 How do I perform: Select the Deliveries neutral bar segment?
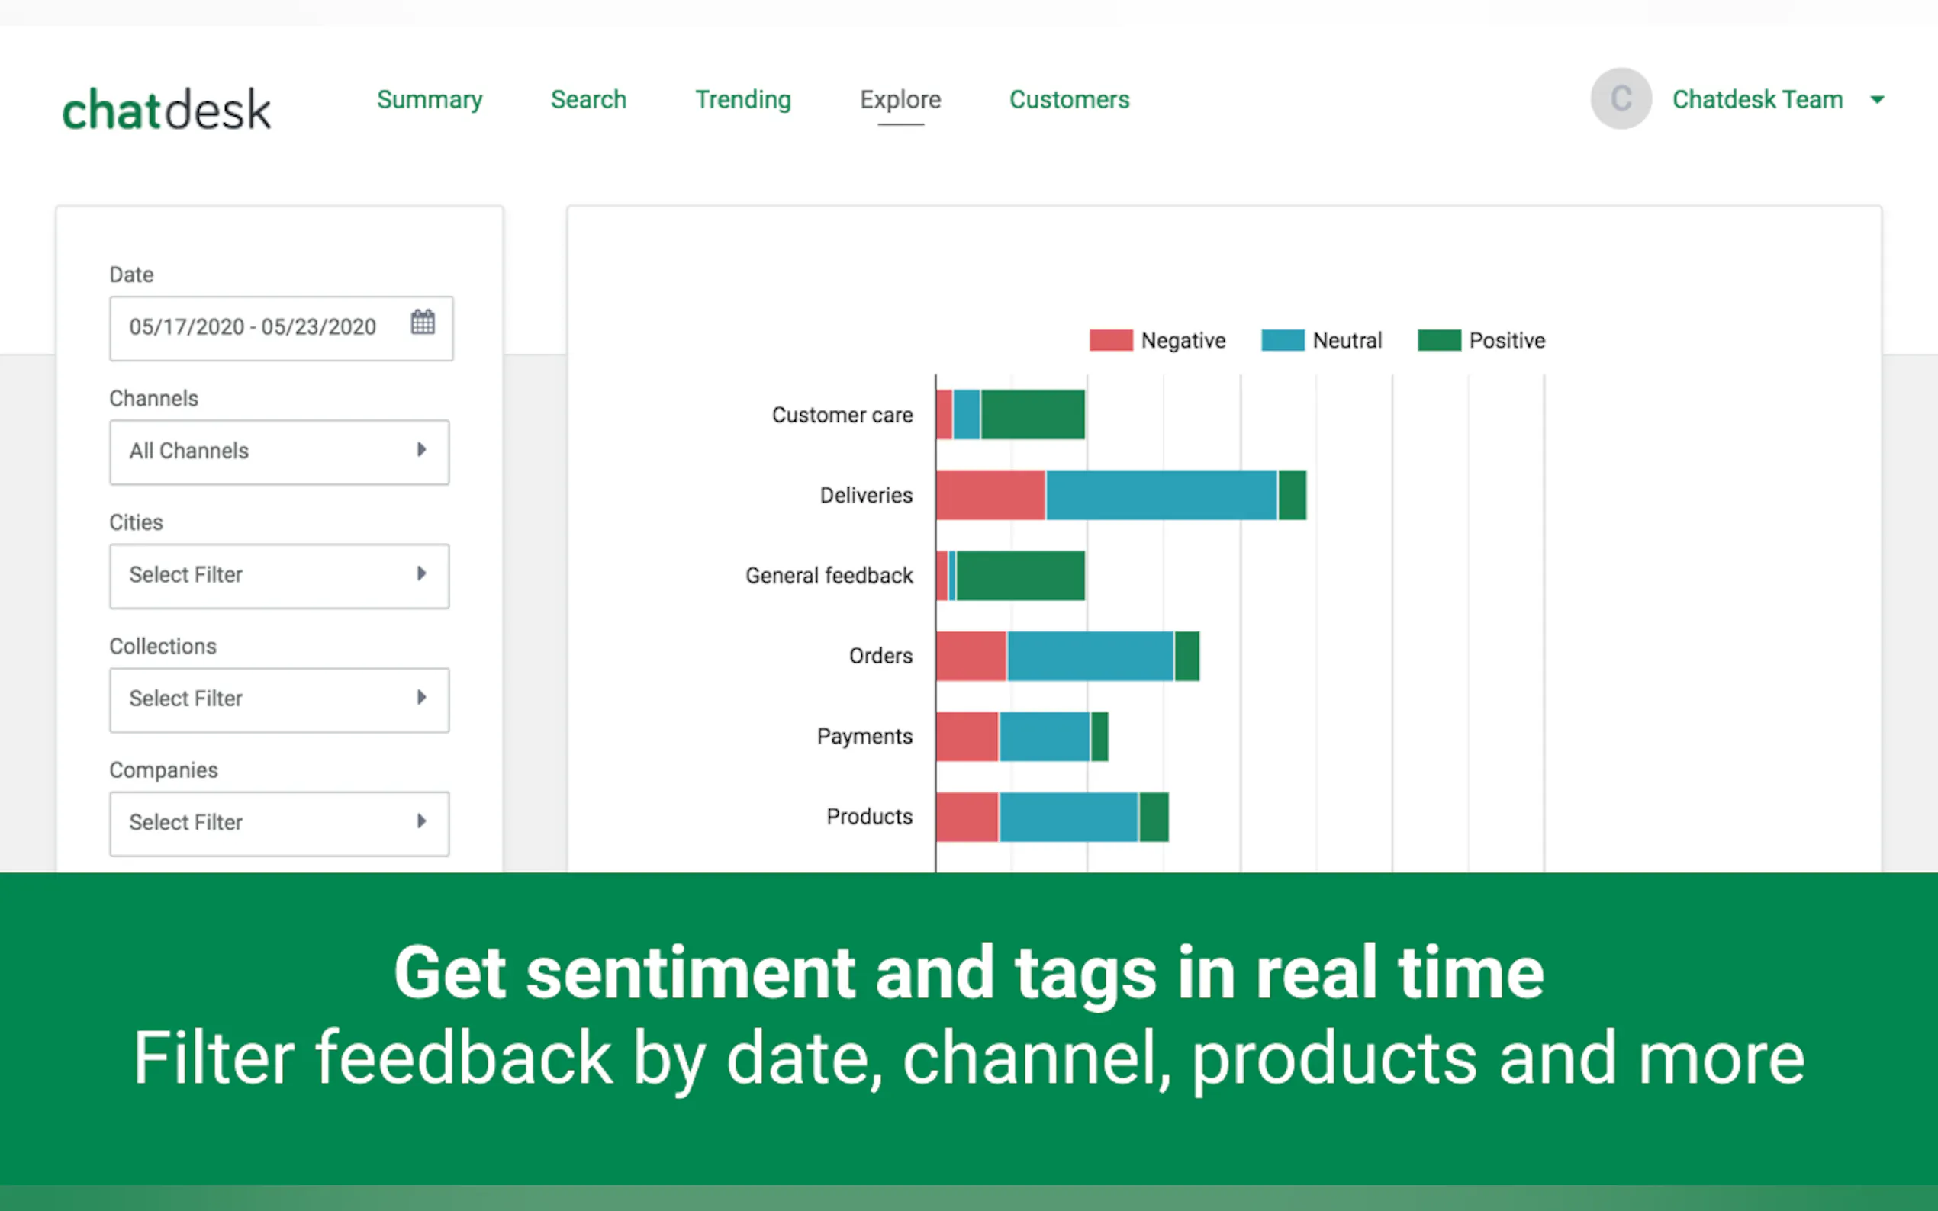coord(1162,495)
